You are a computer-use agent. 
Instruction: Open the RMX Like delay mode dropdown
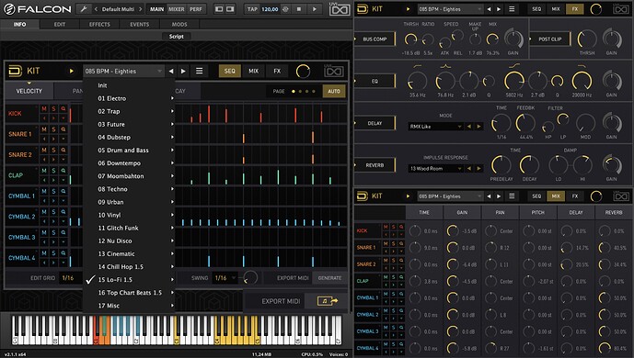click(x=435, y=126)
